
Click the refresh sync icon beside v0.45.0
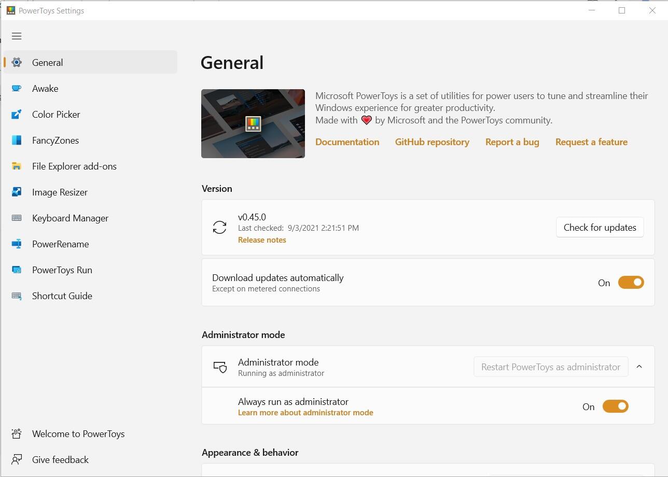click(219, 228)
